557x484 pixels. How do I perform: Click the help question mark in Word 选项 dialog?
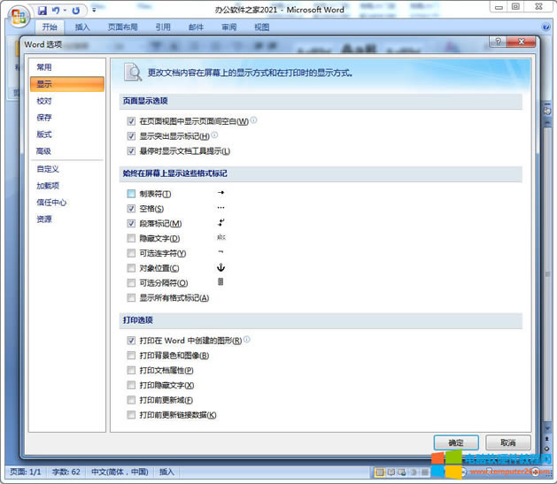(499, 42)
